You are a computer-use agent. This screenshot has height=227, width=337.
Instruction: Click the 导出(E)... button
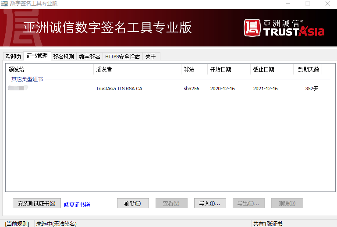click(248, 203)
